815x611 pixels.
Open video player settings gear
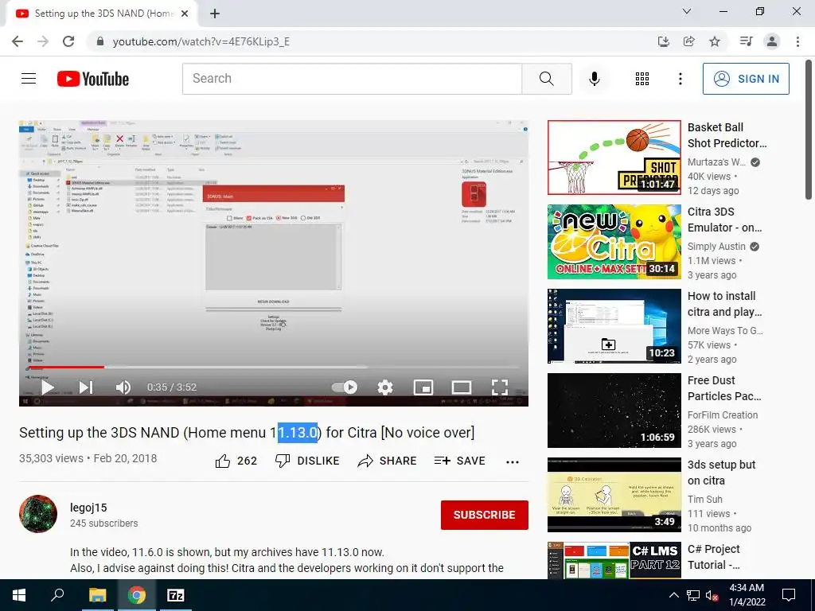coord(384,387)
